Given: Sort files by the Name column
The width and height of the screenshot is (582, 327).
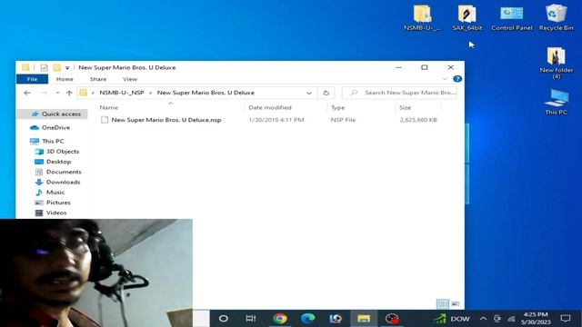Looking at the screenshot, I should (109, 107).
